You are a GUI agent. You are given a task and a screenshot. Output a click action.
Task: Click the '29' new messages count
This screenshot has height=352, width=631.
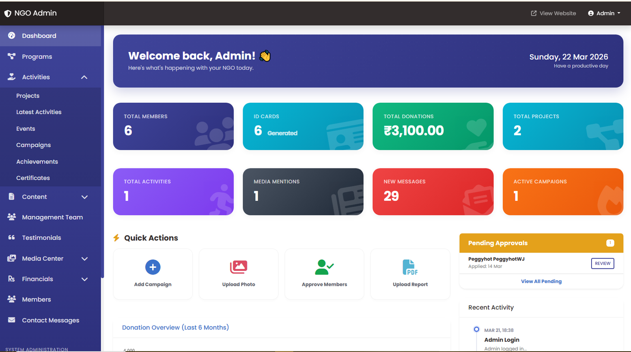pyautogui.click(x=391, y=196)
